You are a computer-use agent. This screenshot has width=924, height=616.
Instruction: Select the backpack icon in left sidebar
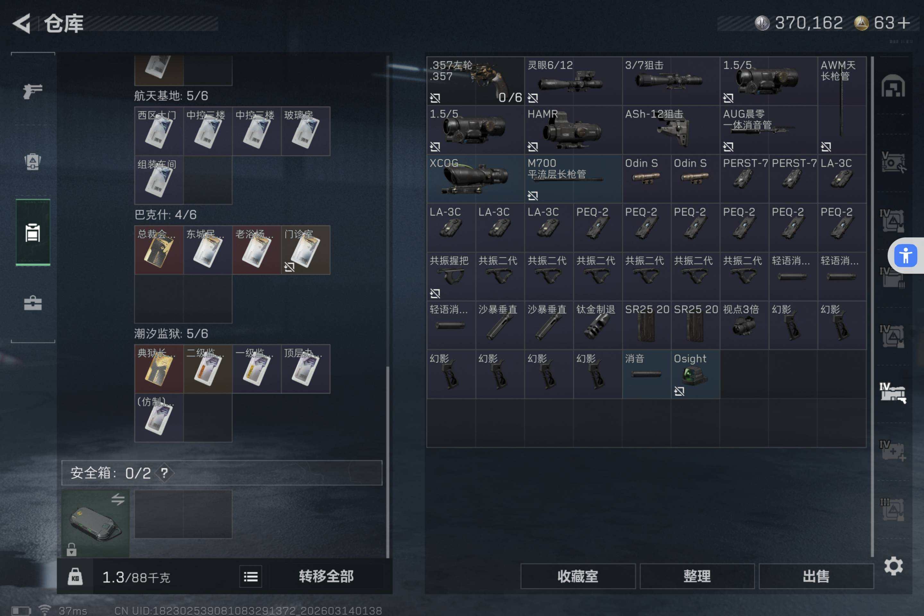click(x=33, y=161)
